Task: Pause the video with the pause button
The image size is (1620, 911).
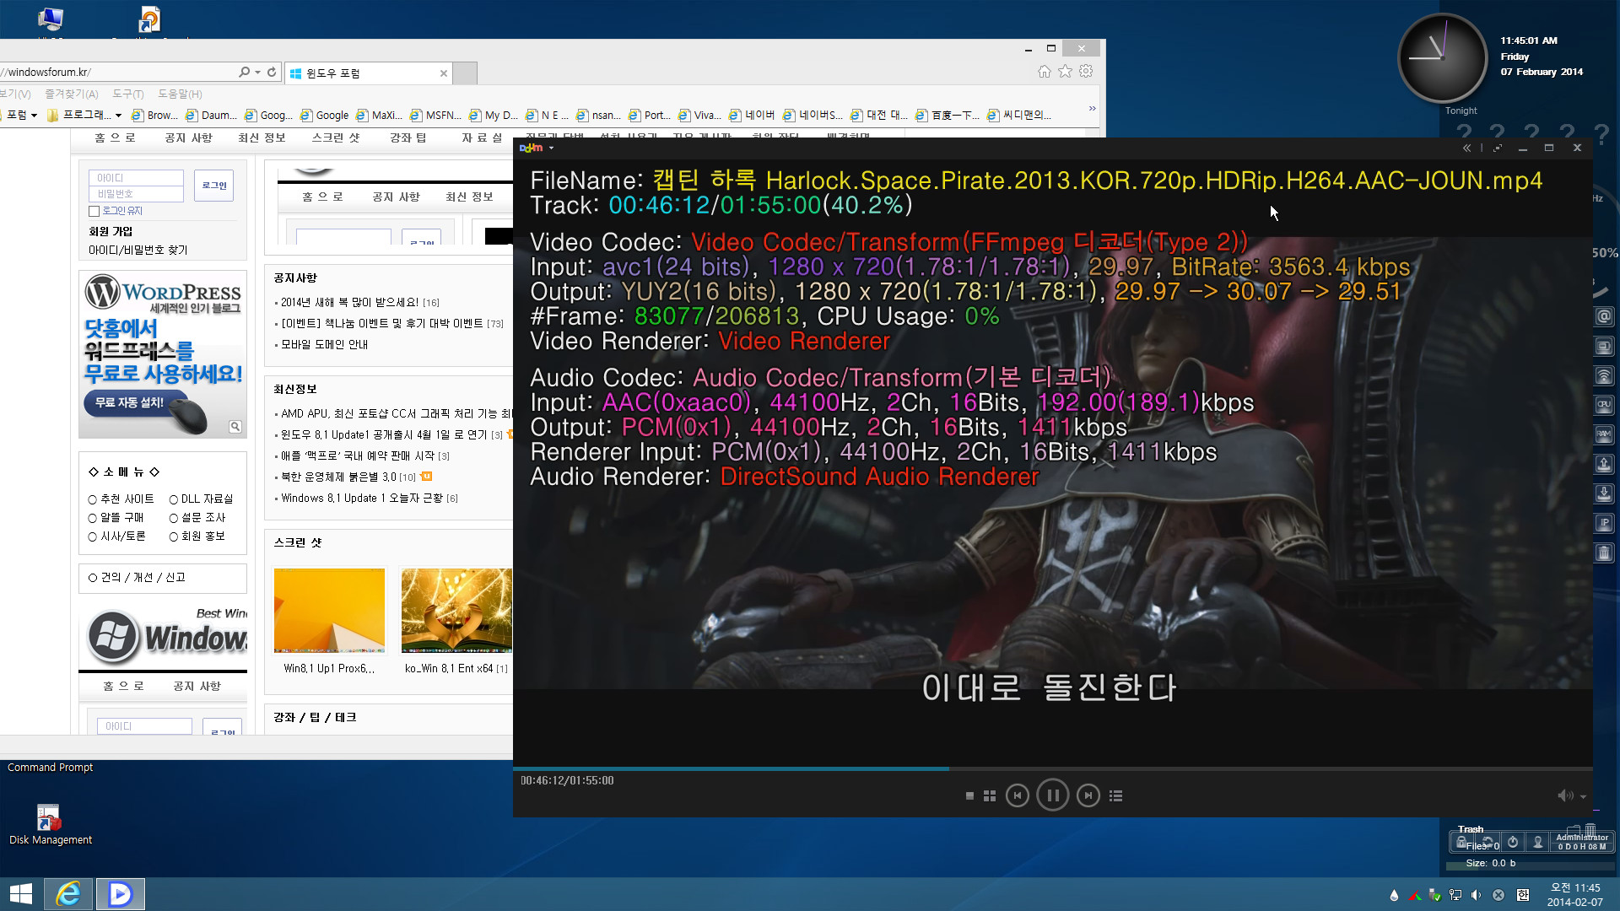Action: click(x=1053, y=795)
